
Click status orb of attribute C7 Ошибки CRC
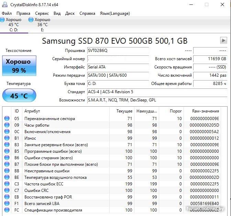[7, 190]
